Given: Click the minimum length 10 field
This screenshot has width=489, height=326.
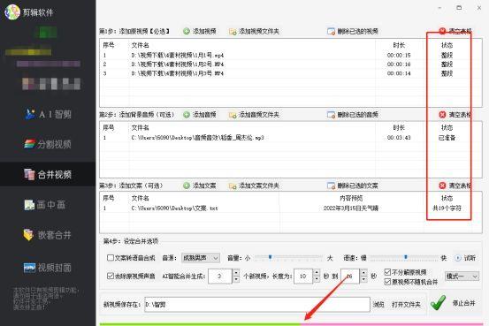Looking at the screenshot, I should coord(303,277).
